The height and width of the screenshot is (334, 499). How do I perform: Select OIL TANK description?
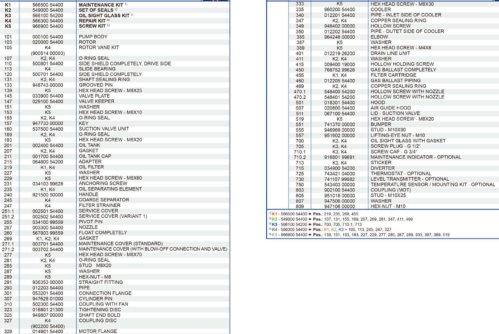(x=89, y=145)
